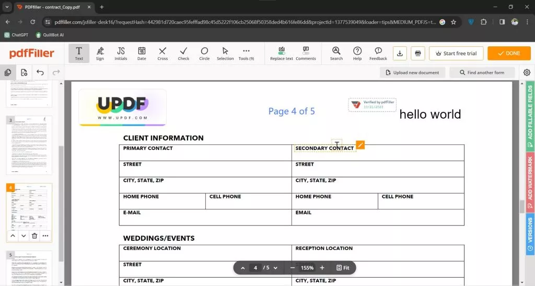Select the Date tool

(x=142, y=53)
